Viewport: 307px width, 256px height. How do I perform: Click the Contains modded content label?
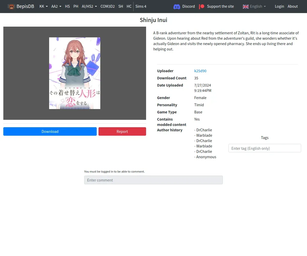172,122
